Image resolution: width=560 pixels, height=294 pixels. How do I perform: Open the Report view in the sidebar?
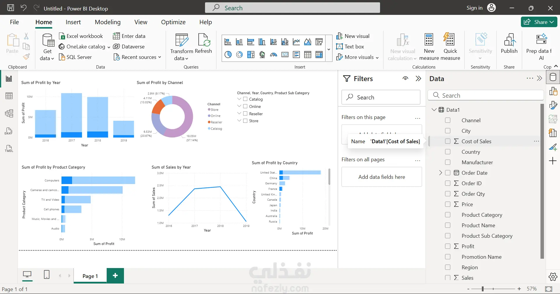pos(9,78)
